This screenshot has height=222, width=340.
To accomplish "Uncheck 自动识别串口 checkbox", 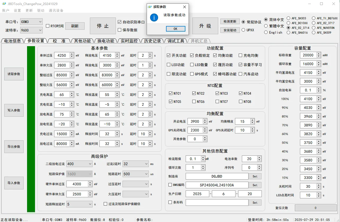I will click(120, 22).
